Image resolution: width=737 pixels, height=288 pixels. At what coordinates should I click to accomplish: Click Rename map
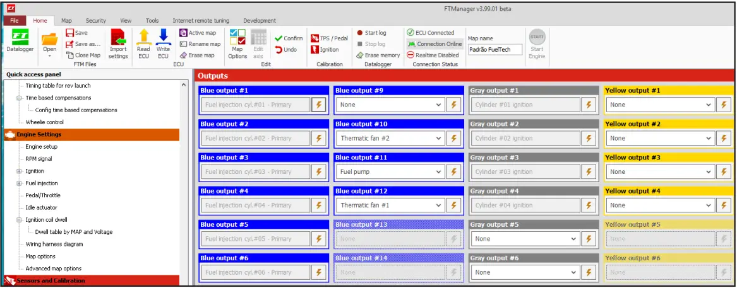pyautogui.click(x=200, y=43)
